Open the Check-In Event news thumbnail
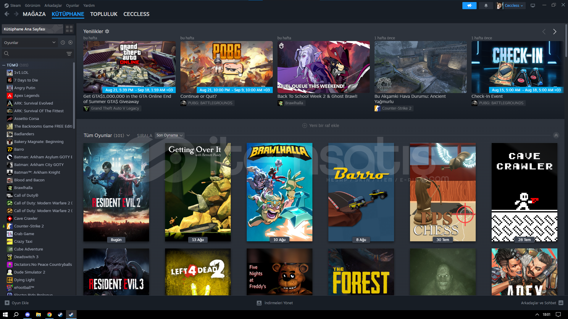The image size is (568, 319). pos(518,67)
